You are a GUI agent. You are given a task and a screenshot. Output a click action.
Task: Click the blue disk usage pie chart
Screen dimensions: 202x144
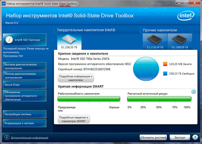(x=146, y=69)
